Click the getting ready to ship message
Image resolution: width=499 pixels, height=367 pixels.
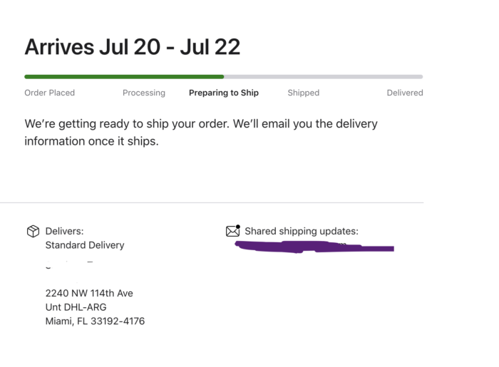click(x=201, y=133)
